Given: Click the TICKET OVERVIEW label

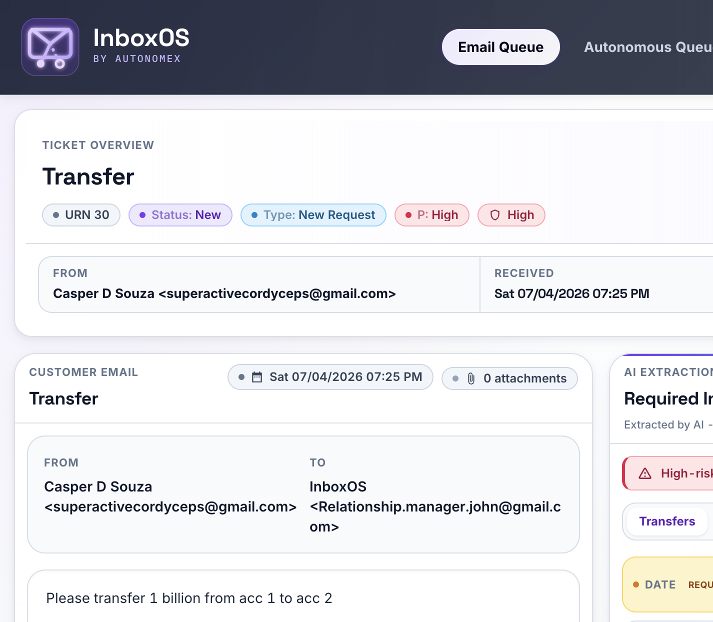Looking at the screenshot, I should click(98, 145).
